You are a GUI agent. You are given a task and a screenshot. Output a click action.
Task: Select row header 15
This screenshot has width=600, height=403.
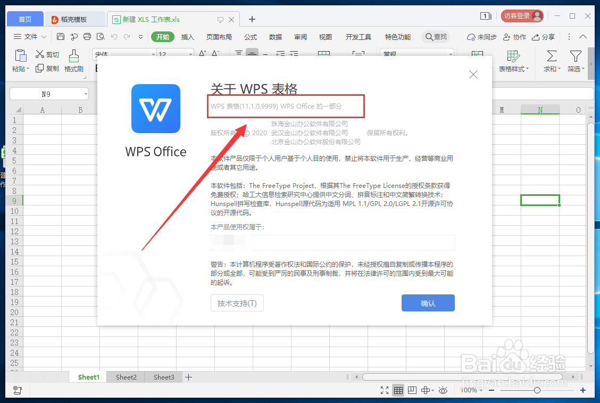(x=14, y=262)
